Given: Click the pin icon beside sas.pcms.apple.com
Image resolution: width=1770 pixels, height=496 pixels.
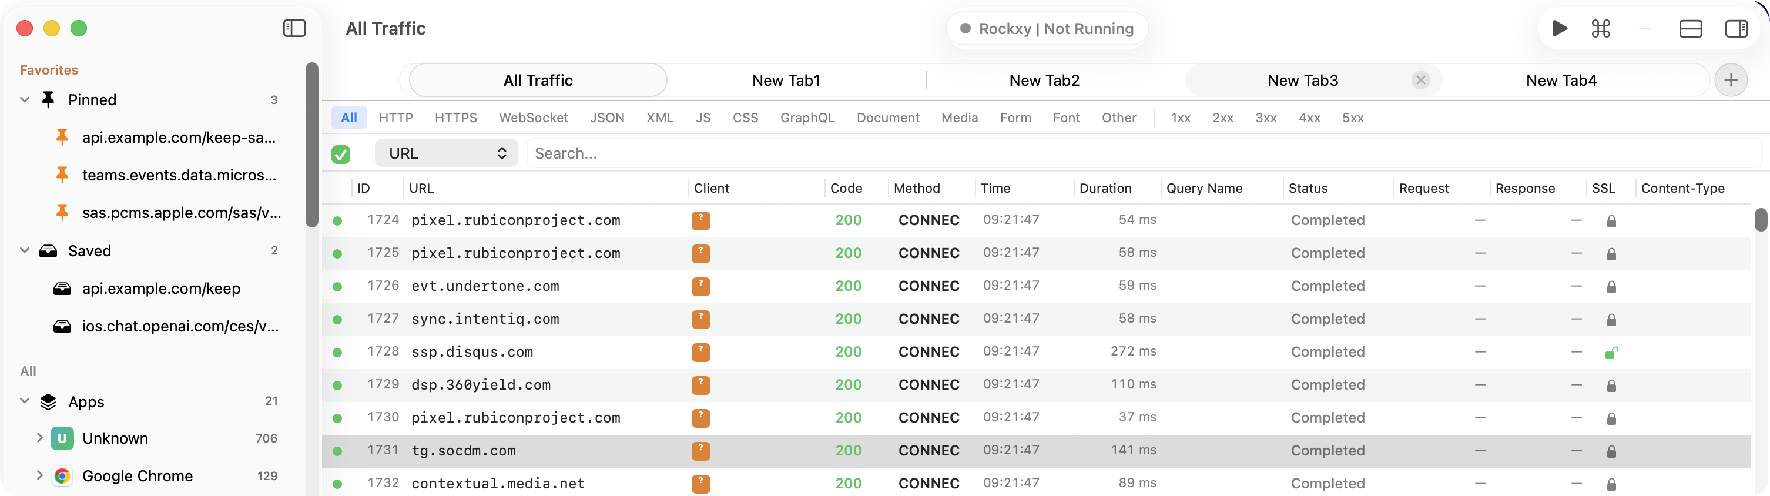Looking at the screenshot, I should (x=62, y=213).
